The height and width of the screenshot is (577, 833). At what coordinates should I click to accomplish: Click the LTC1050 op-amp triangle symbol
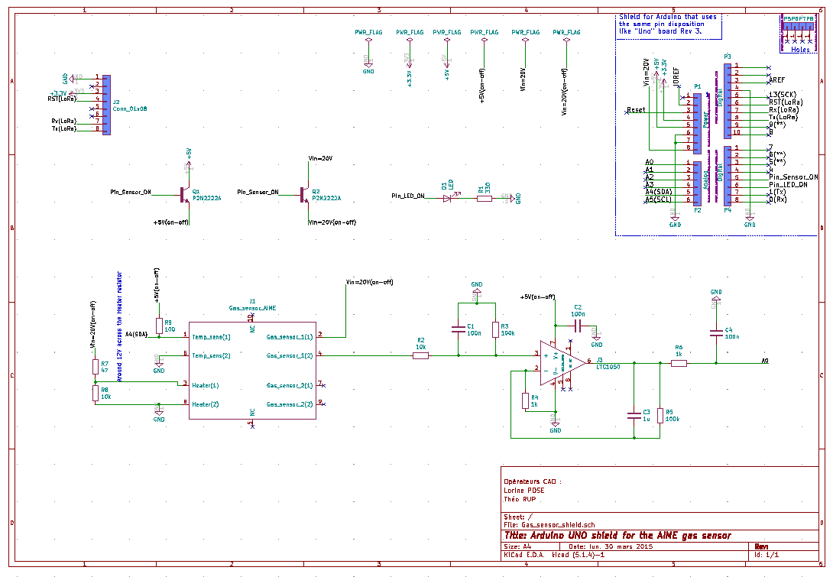[x=562, y=363]
